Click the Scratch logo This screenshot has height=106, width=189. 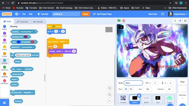(7, 14)
